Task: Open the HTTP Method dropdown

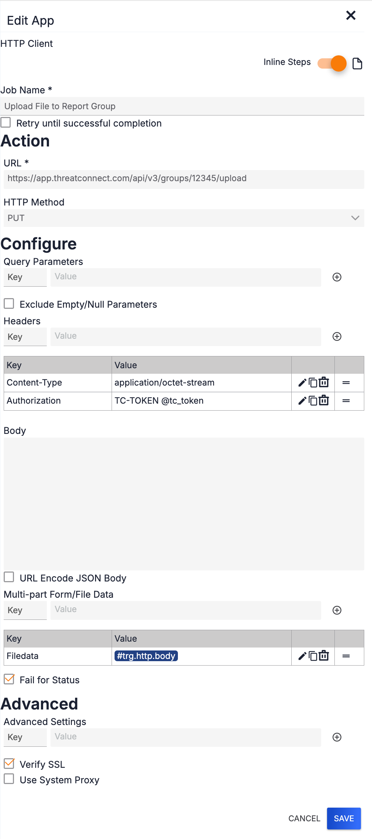Action: [355, 218]
